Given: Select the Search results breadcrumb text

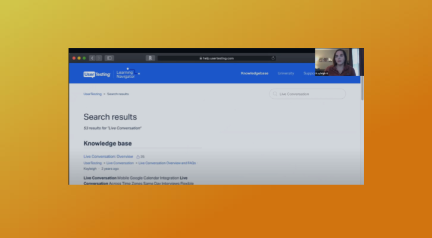Looking at the screenshot, I should [118, 94].
